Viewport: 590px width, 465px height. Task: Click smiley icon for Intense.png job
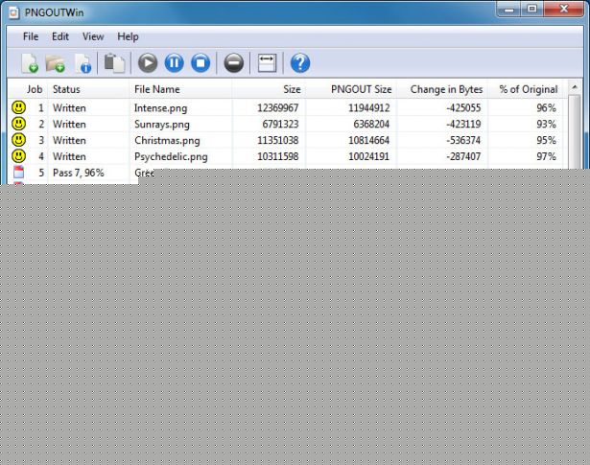point(18,107)
